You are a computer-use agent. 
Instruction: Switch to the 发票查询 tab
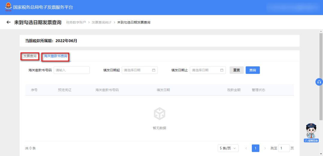click(x=30, y=56)
